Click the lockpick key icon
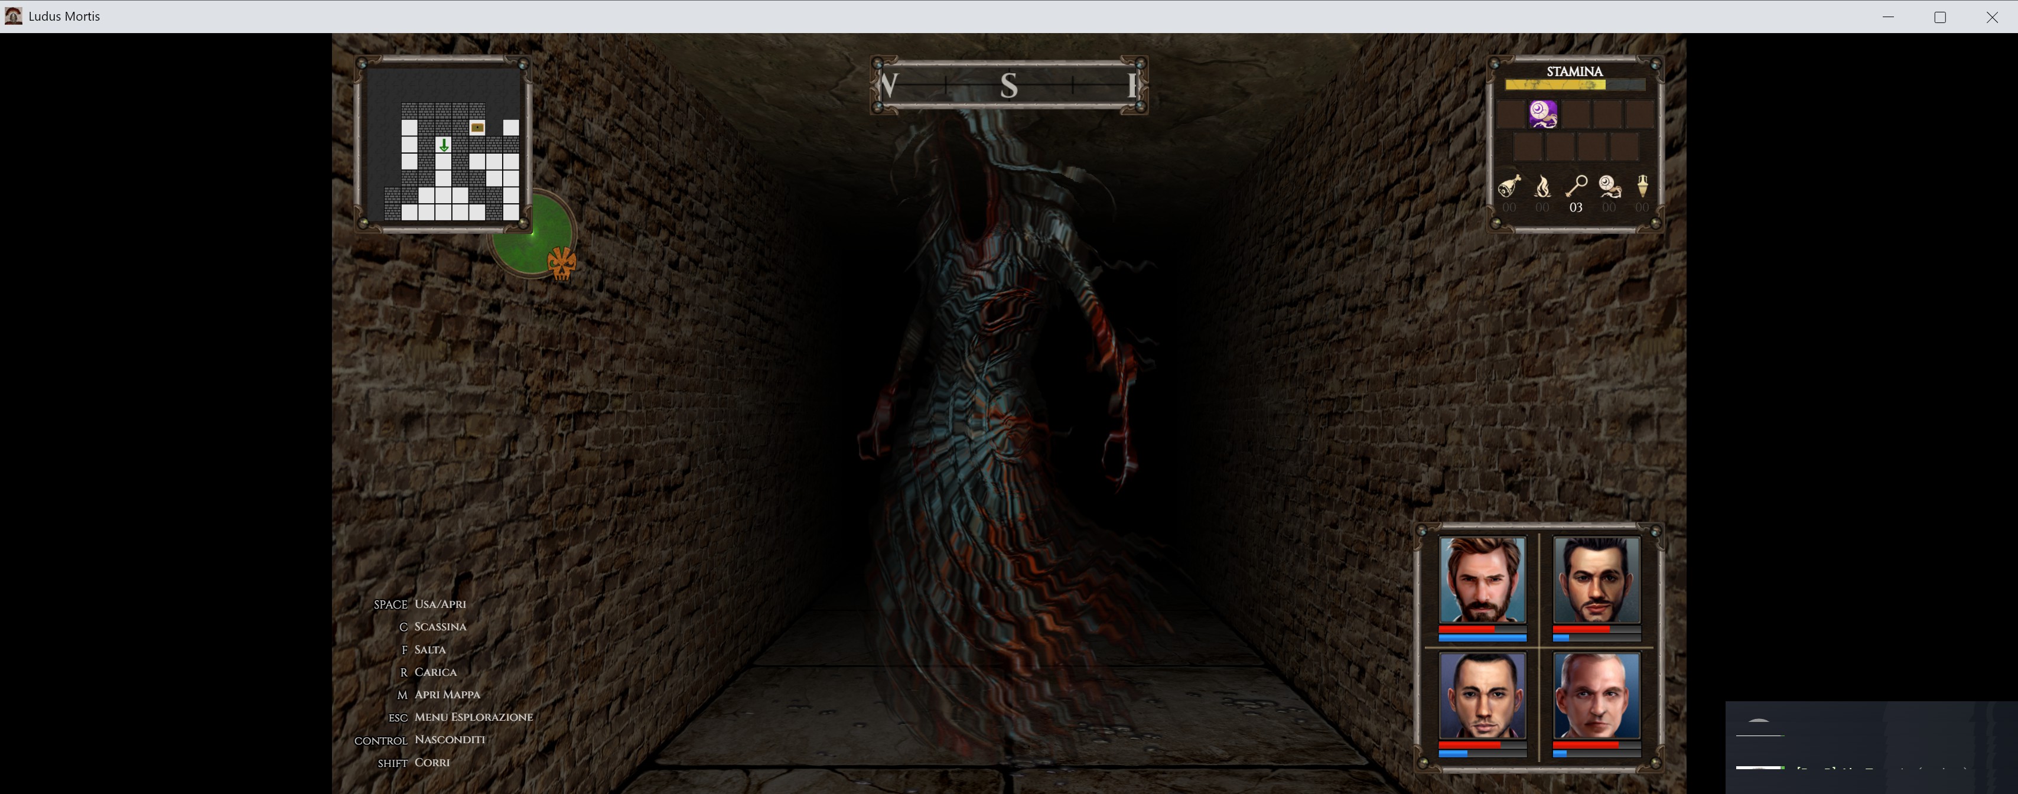 1576,186
